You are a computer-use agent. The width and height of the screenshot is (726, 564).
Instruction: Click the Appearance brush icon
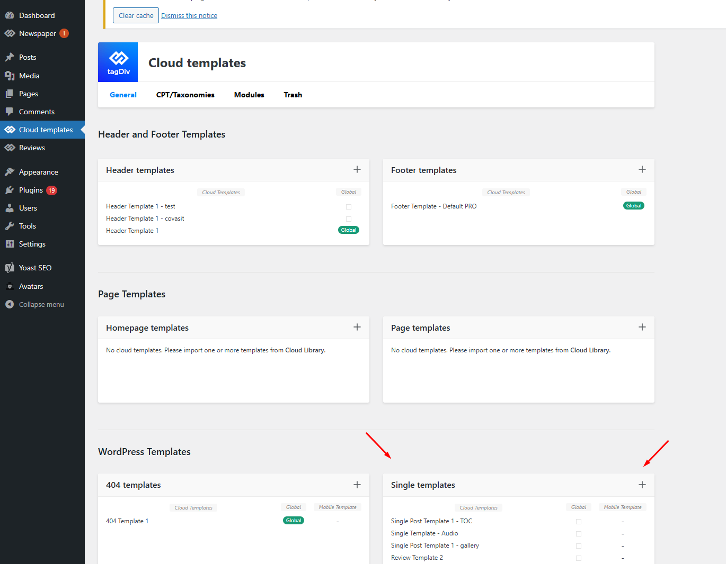click(10, 172)
